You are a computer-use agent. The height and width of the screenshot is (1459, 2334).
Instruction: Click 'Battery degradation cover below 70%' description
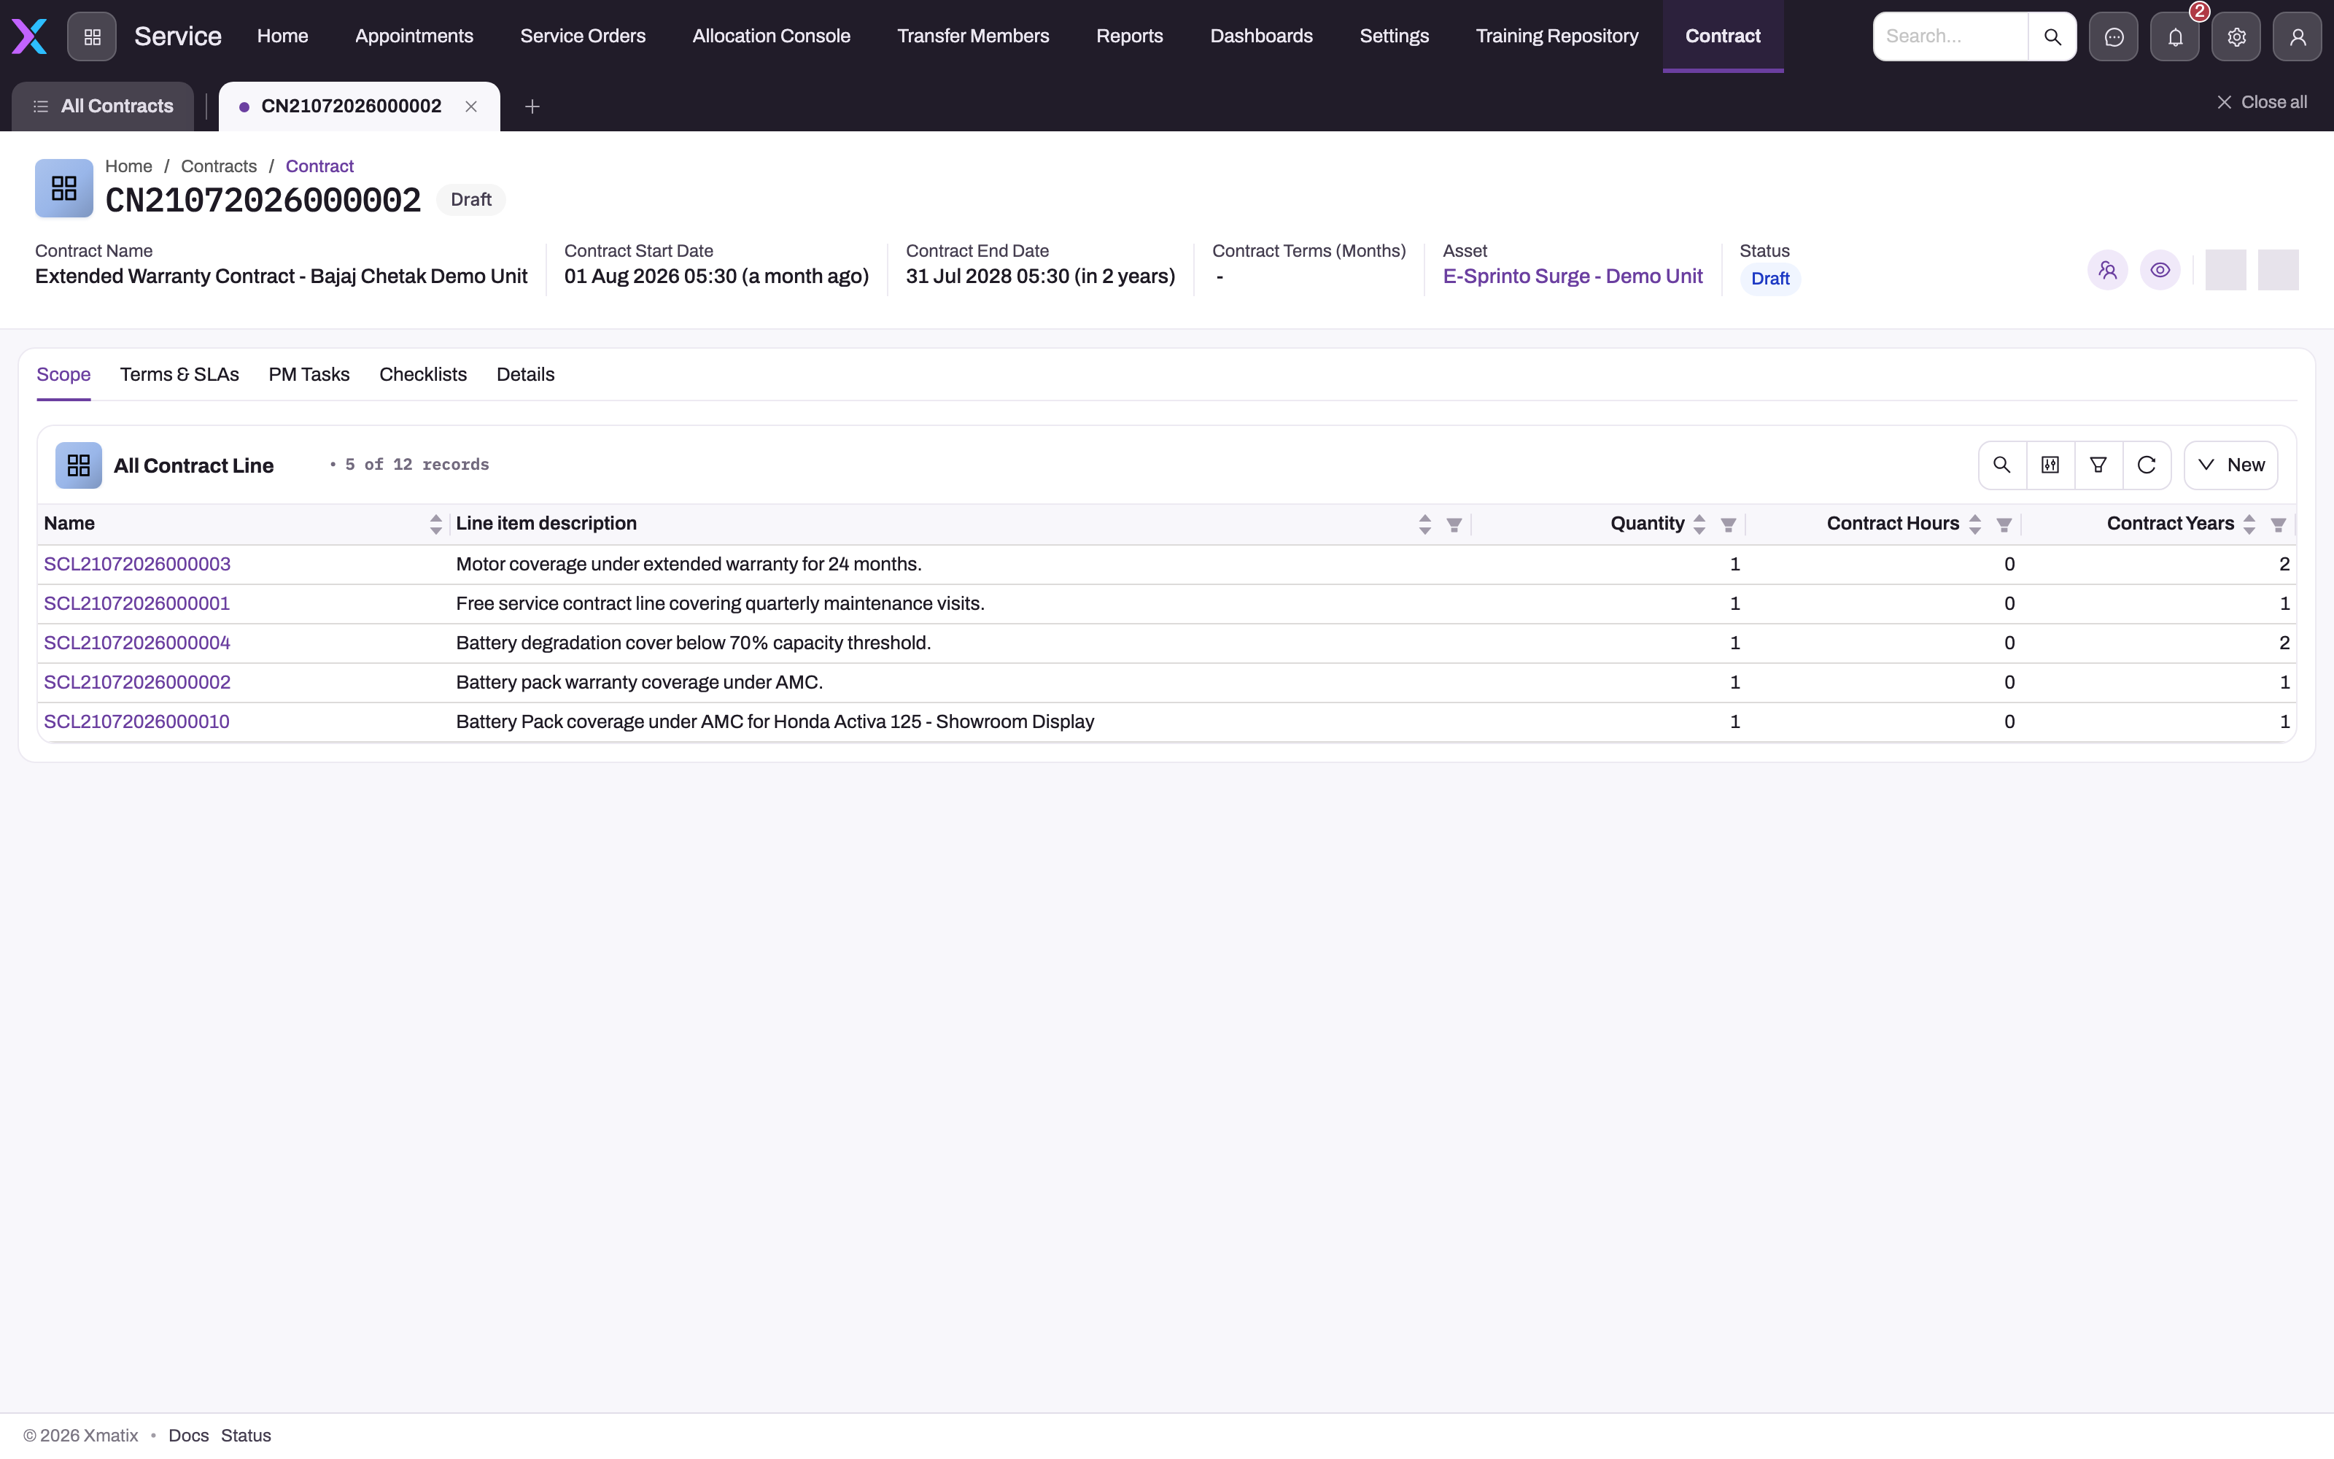pos(694,643)
